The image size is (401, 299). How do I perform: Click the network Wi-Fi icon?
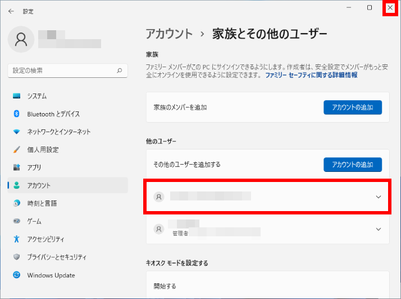click(17, 132)
